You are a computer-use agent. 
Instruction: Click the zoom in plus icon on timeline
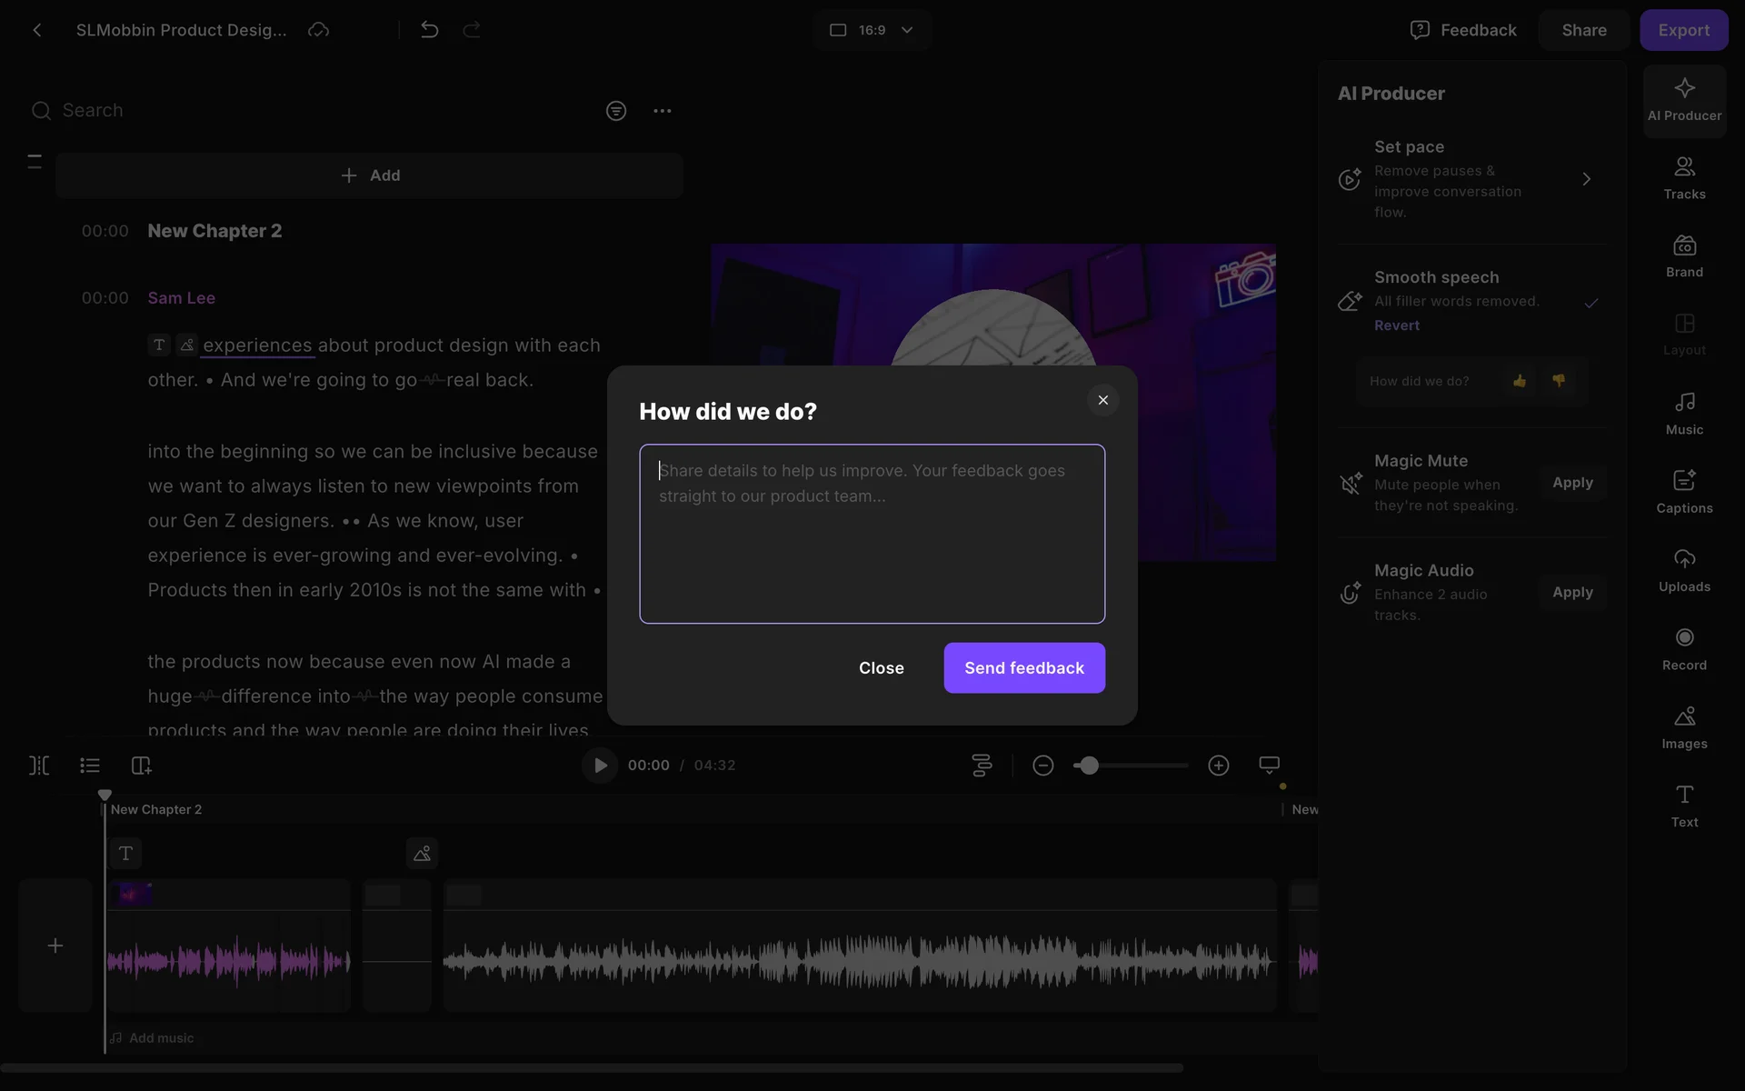tap(1219, 766)
